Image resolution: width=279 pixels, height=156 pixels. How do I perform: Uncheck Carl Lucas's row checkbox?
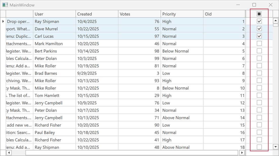tap(259, 36)
